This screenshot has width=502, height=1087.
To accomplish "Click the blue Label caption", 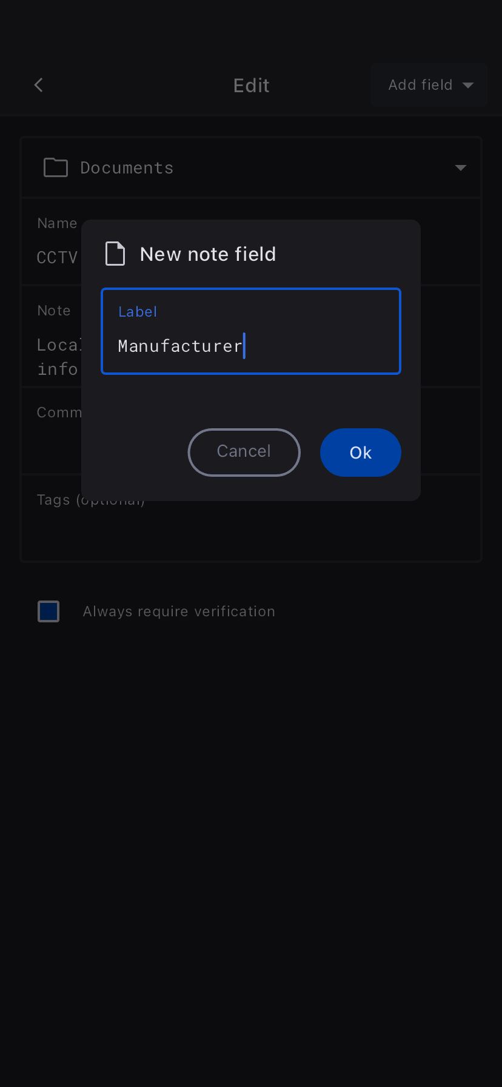I will (x=138, y=312).
